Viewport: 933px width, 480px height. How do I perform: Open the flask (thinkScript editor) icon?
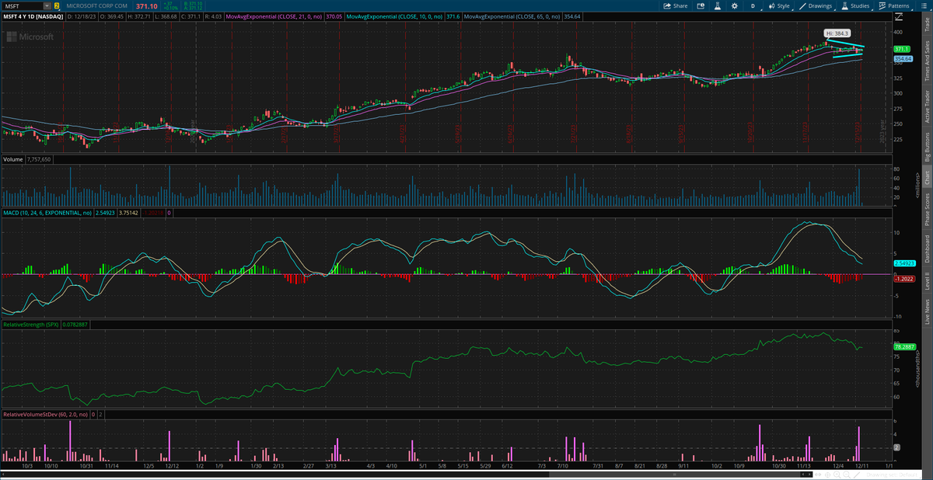[x=718, y=5]
